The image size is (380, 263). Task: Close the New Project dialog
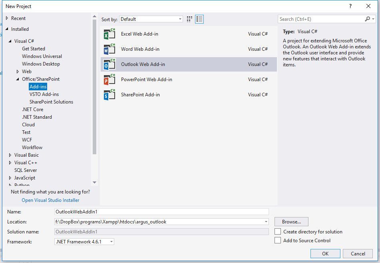368,6
